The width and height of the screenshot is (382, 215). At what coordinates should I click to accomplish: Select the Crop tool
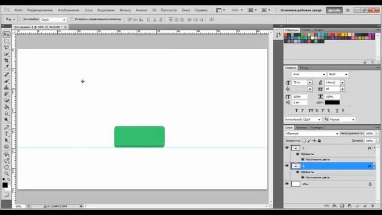(7, 60)
